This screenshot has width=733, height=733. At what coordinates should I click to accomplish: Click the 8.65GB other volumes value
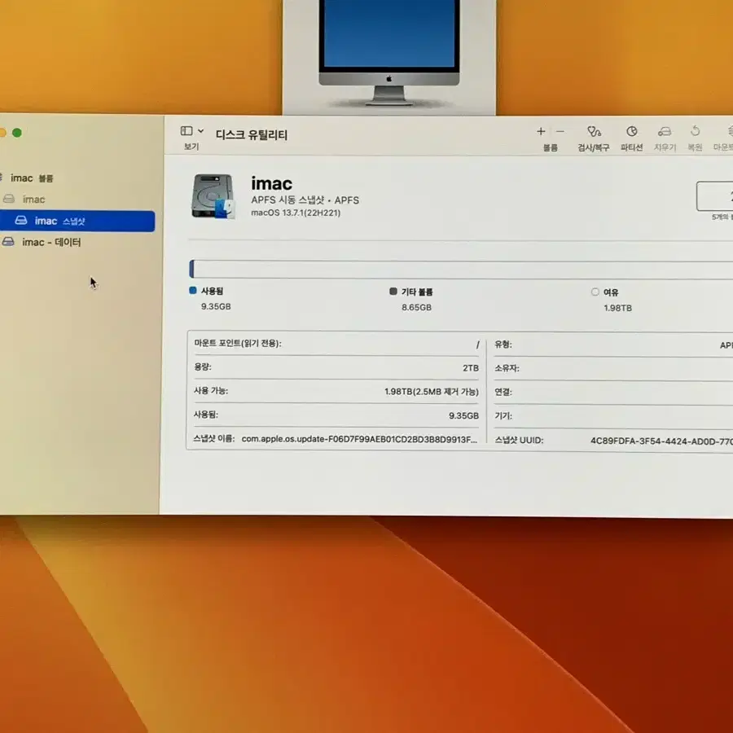416,308
